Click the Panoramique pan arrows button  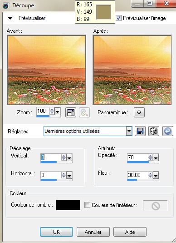pyautogui.click(x=139, y=112)
